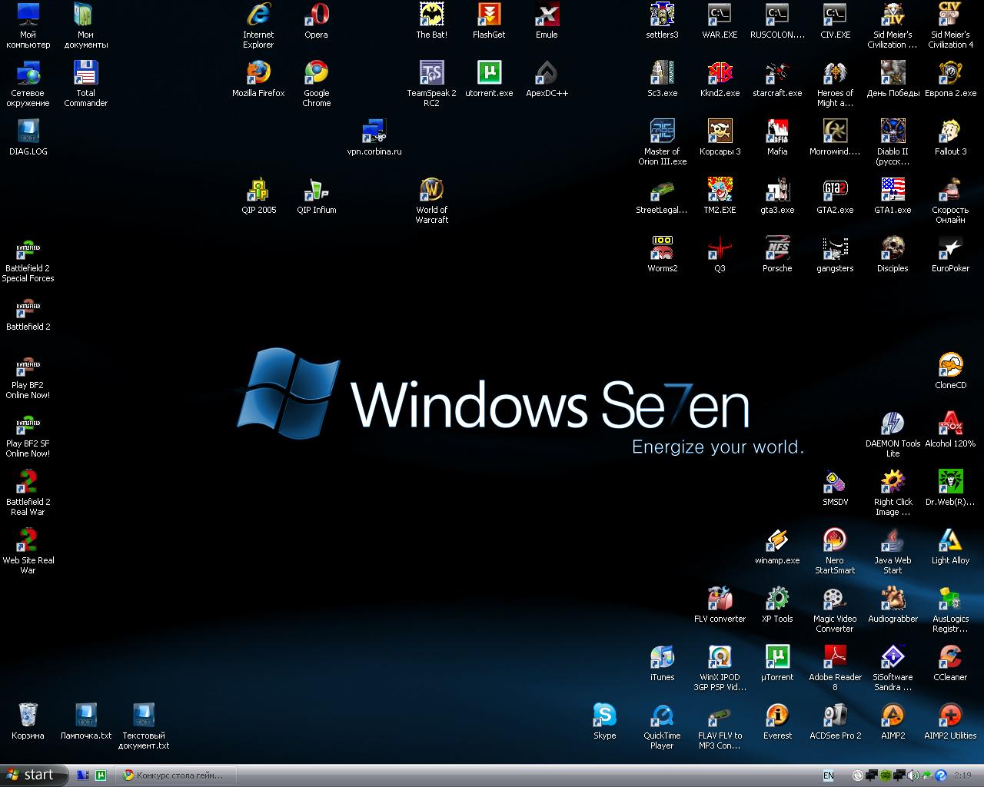Viewport: 984px width, 787px height.
Task: Select the Sid Meier's Civilization 4 icon
Action: (950, 15)
